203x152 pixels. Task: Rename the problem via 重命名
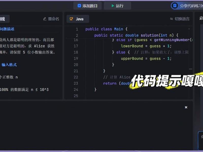click(x=51, y=19)
